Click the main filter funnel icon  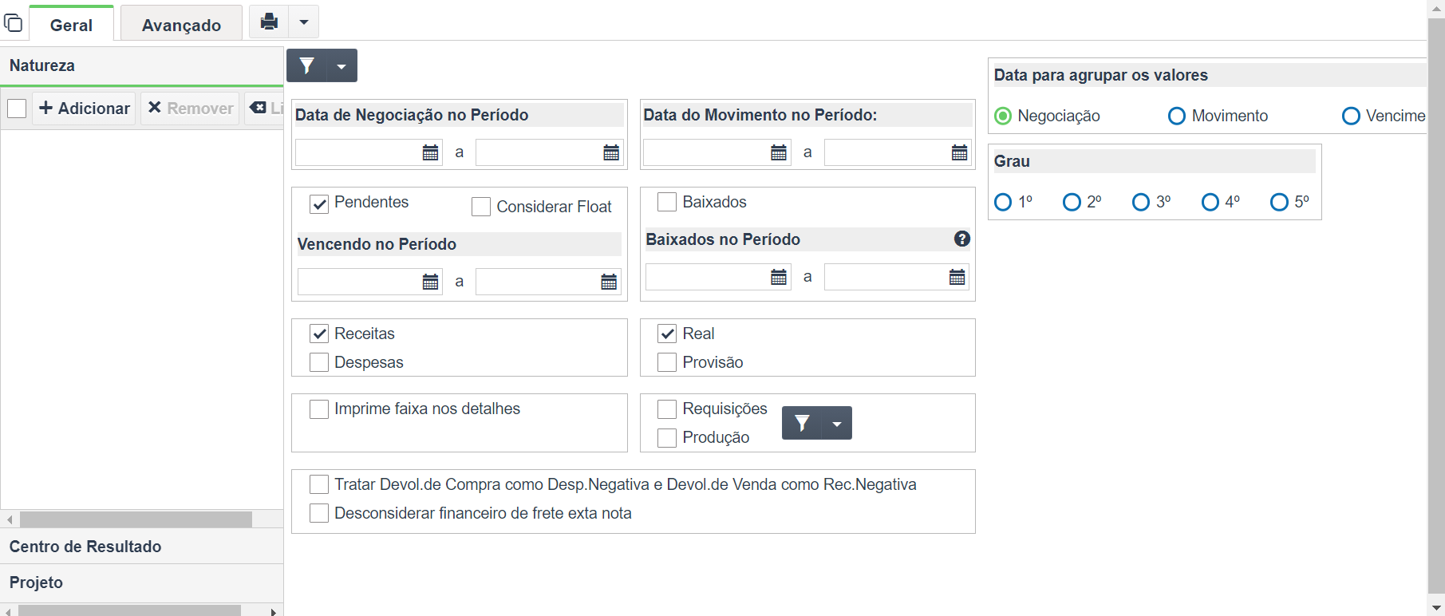click(x=306, y=65)
